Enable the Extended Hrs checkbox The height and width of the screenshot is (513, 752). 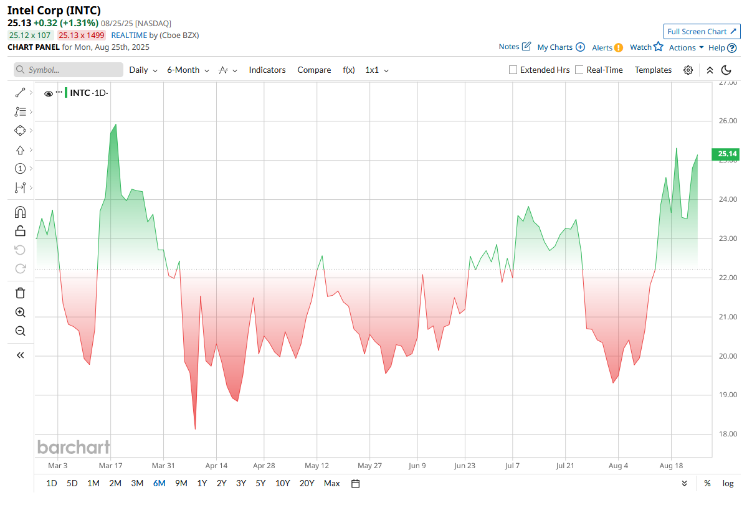tap(513, 70)
